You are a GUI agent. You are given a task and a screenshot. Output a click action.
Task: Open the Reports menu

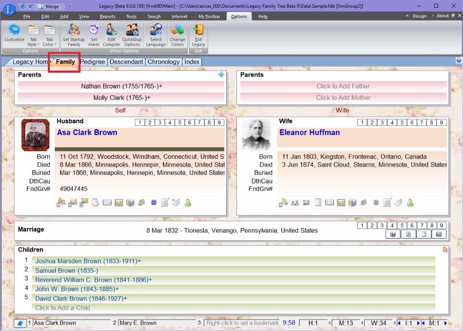(x=108, y=17)
